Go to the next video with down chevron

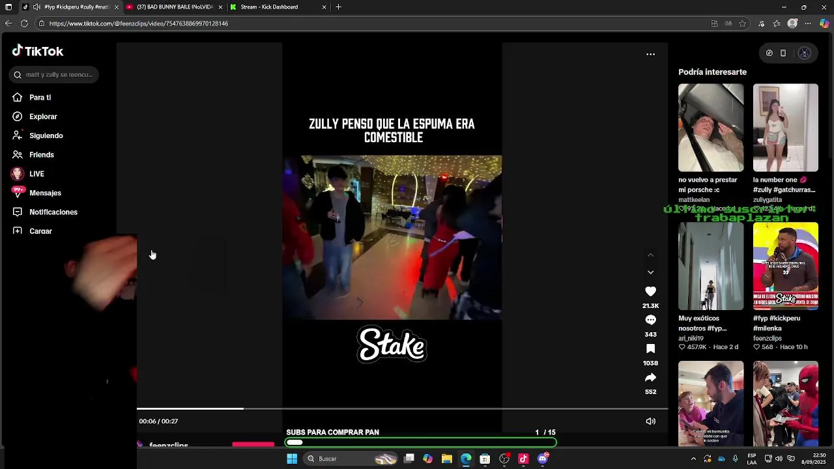click(x=650, y=272)
